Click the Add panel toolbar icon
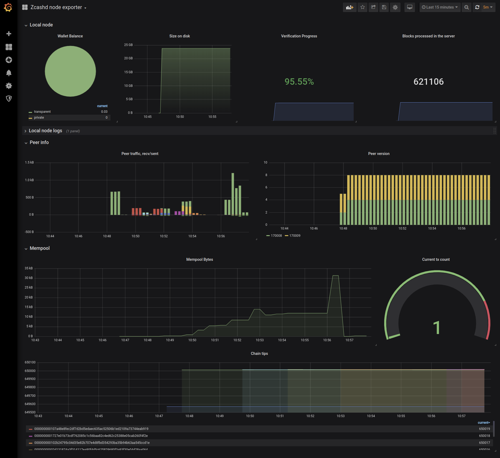500x458 pixels. coord(350,7)
